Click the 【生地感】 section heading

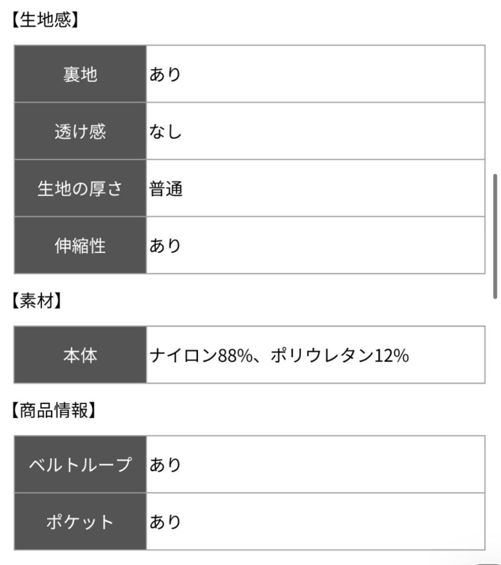pos(44,20)
